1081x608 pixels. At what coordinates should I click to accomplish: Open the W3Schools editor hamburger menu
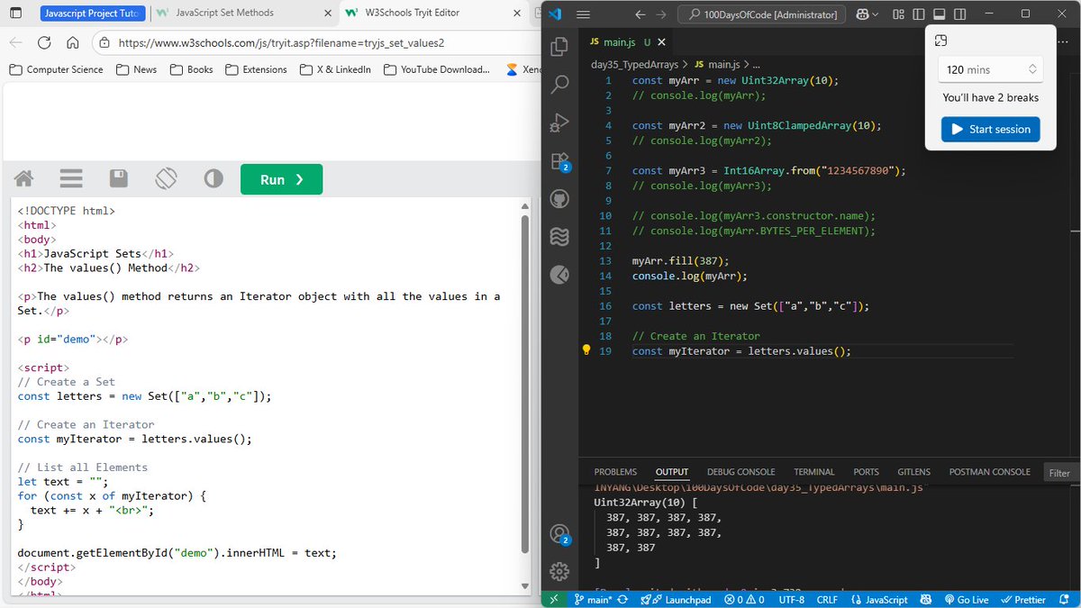coord(71,179)
